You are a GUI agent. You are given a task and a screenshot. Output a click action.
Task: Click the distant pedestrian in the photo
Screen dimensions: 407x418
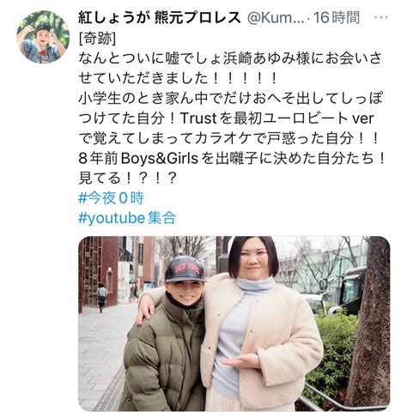coord(101,297)
